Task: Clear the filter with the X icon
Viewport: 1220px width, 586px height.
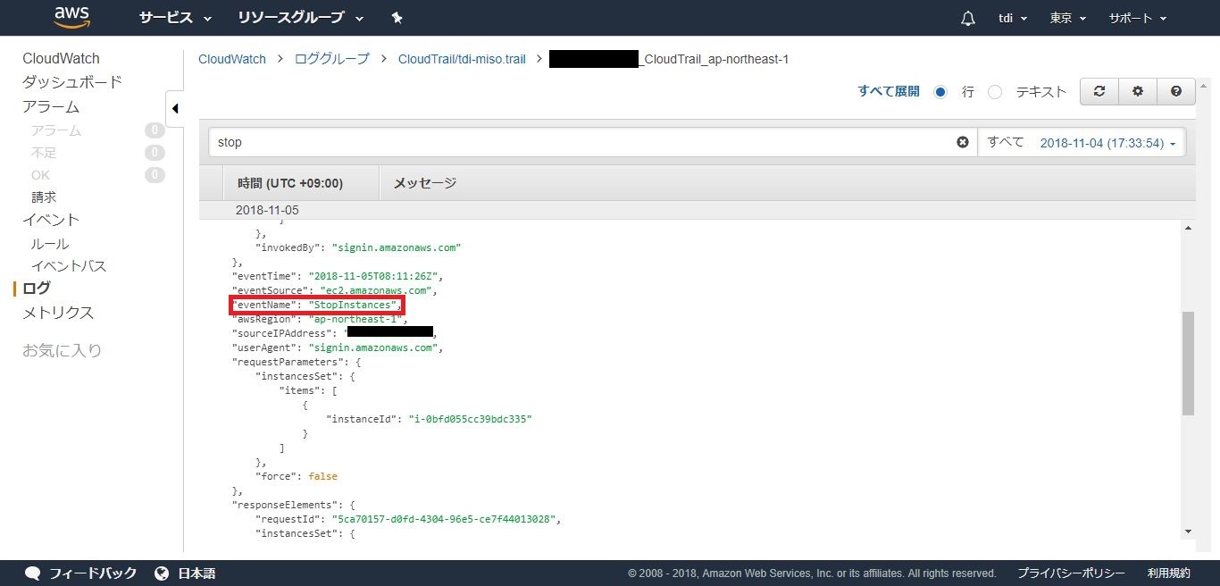Action: point(963,142)
